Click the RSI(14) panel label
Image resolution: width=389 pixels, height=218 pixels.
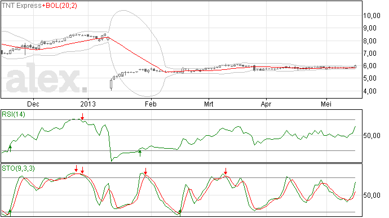point(14,114)
